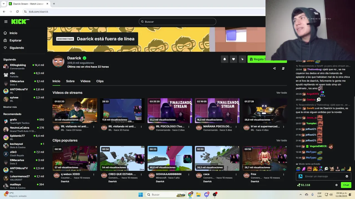Switch to the Clips tab
Image resolution: width=355 pixels, height=199 pixels.
[100, 81]
